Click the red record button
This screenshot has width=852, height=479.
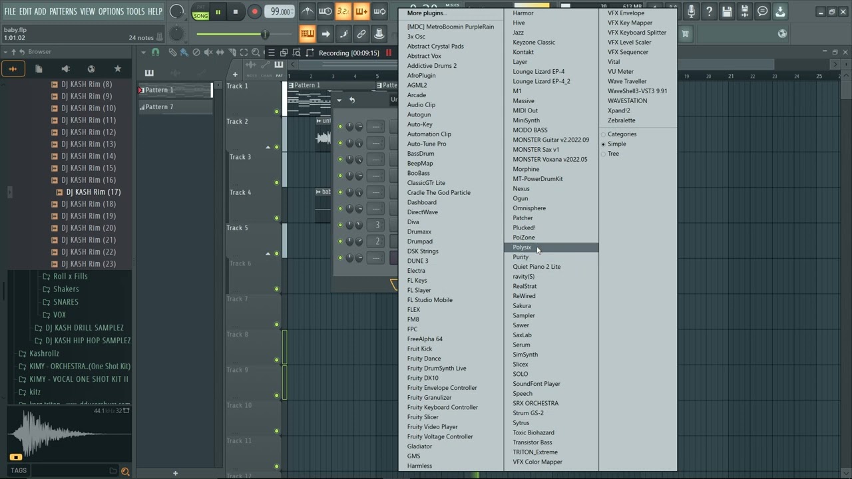tap(254, 11)
